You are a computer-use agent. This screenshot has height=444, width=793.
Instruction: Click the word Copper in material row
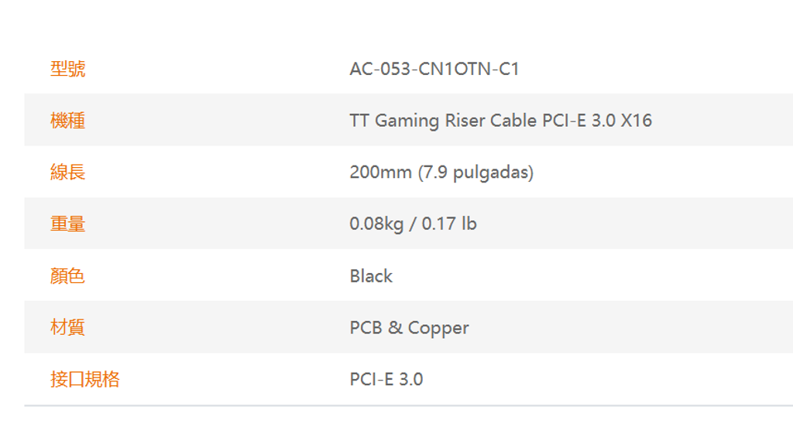coord(438,328)
